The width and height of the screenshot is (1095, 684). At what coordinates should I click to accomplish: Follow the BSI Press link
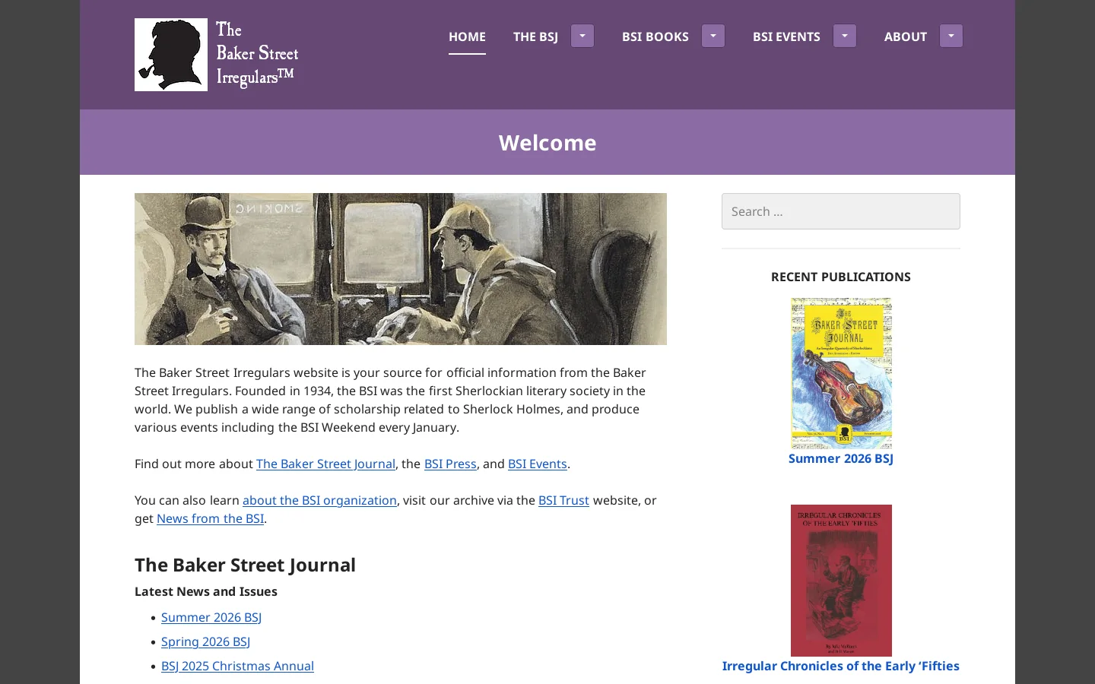(450, 464)
